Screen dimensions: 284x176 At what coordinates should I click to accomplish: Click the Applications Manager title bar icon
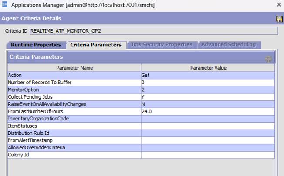click(x=5, y=5)
